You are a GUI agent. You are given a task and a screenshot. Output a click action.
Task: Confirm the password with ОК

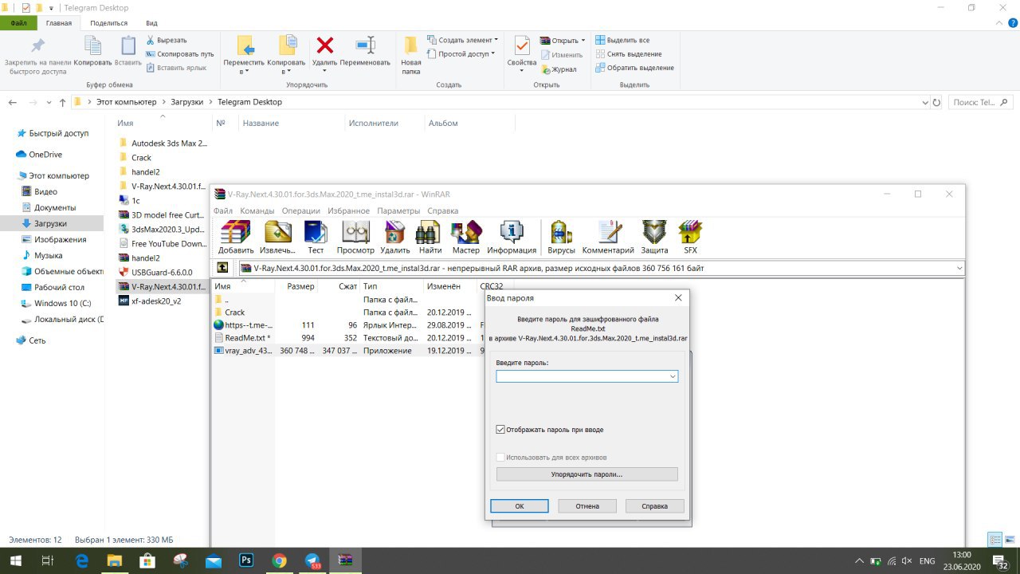click(520, 506)
